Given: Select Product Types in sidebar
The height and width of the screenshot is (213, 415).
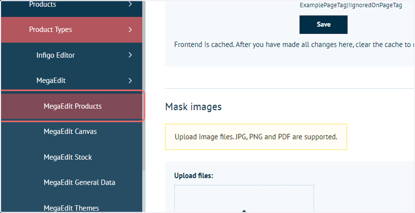Looking at the screenshot, I should 72,30.
